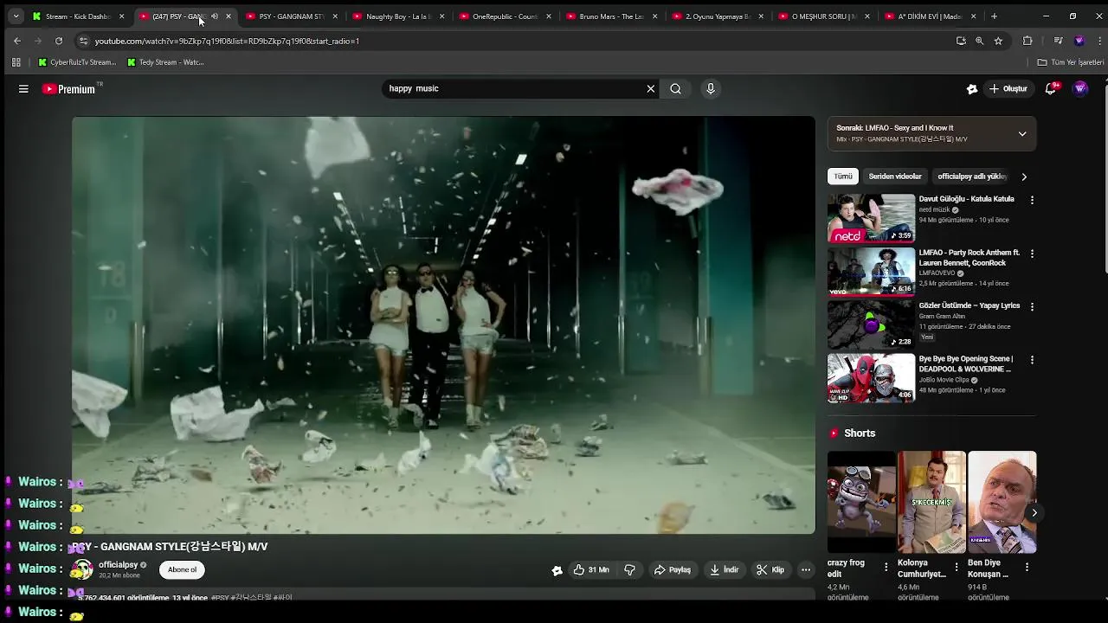Screen dimensions: 1108x623
Task: Open the media control icon in toolbar
Action: pos(1058,41)
